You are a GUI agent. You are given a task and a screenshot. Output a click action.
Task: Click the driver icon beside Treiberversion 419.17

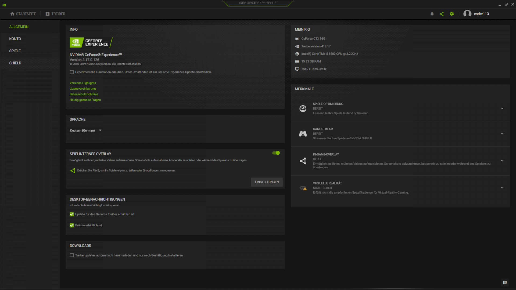click(297, 46)
